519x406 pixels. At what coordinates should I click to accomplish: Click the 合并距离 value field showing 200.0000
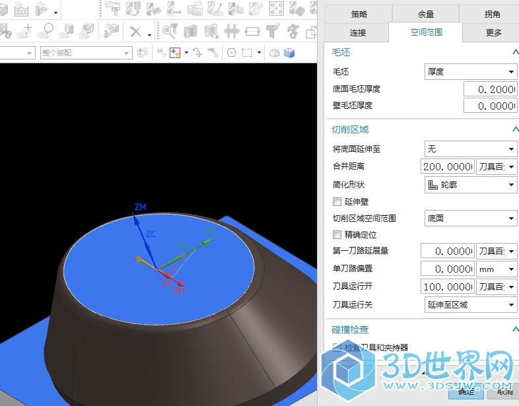[x=448, y=166]
